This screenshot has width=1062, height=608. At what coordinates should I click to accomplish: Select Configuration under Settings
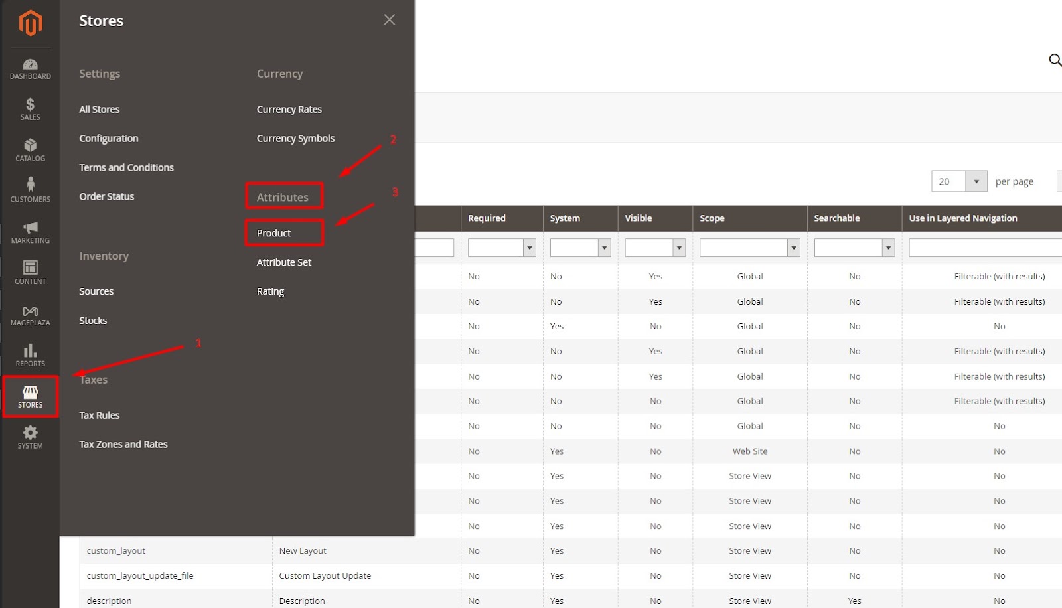[x=108, y=138]
